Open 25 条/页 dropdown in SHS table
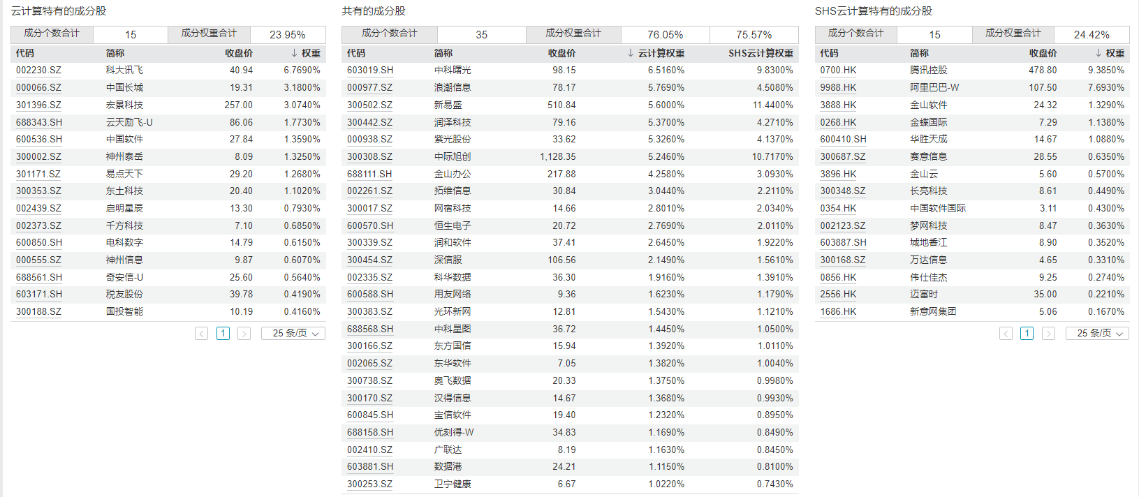 tap(1097, 334)
